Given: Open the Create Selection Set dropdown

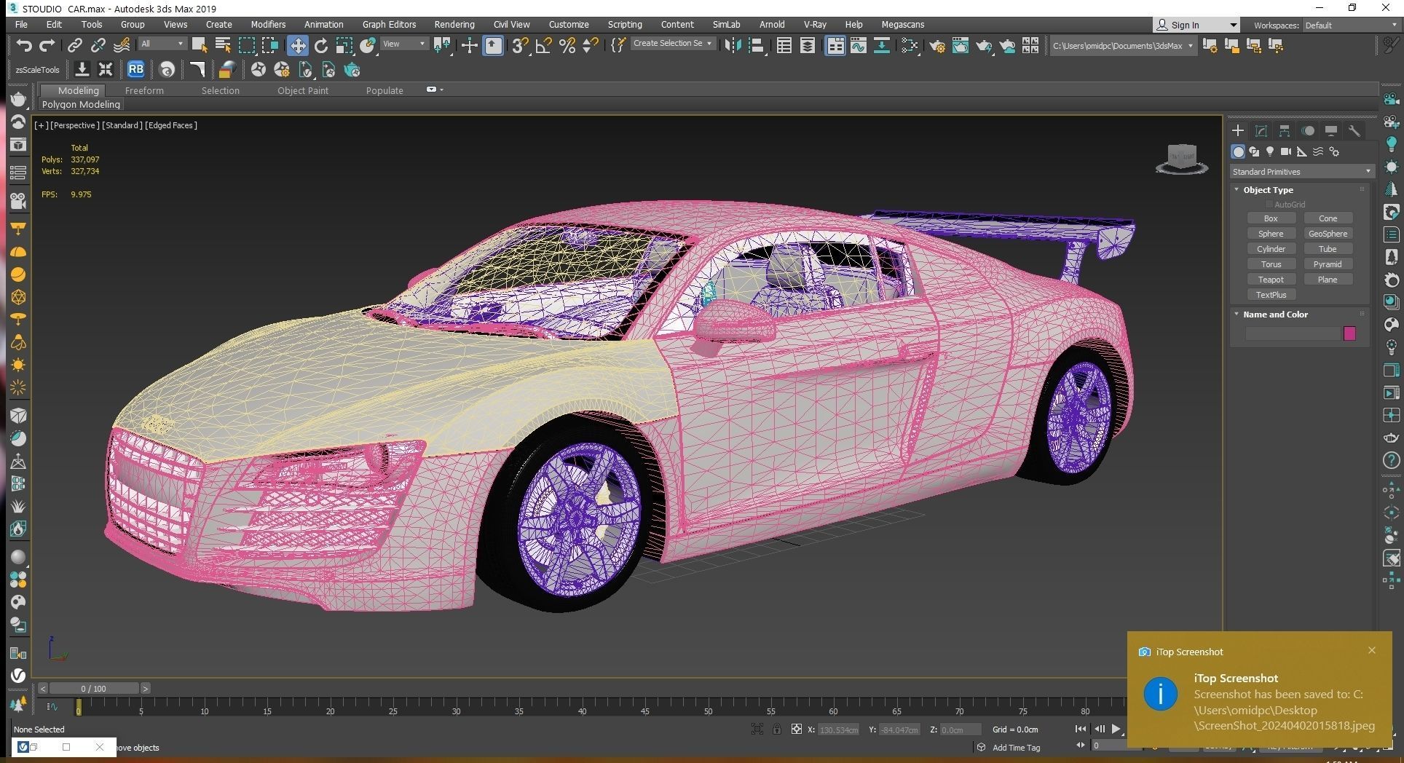Looking at the screenshot, I should (x=672, y=44).
